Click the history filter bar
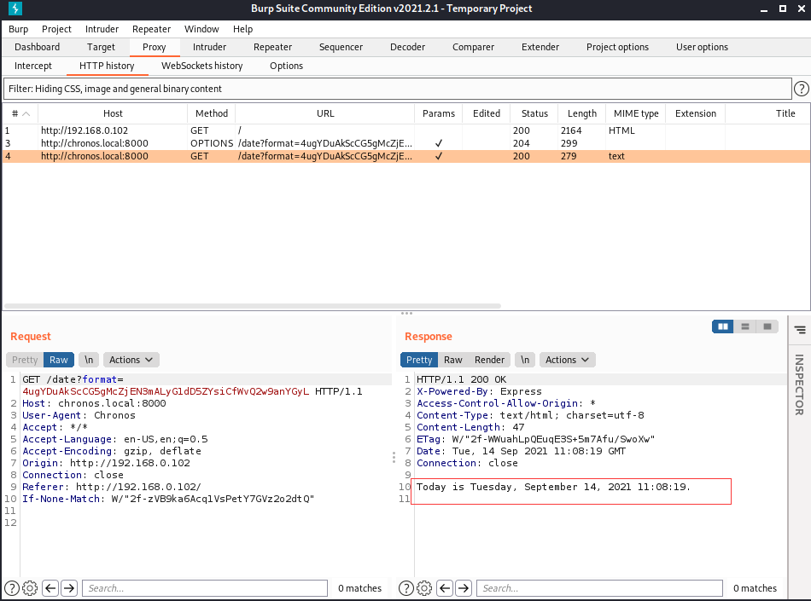The width and height of the screenshot is (811, 601). pos(397,89)
